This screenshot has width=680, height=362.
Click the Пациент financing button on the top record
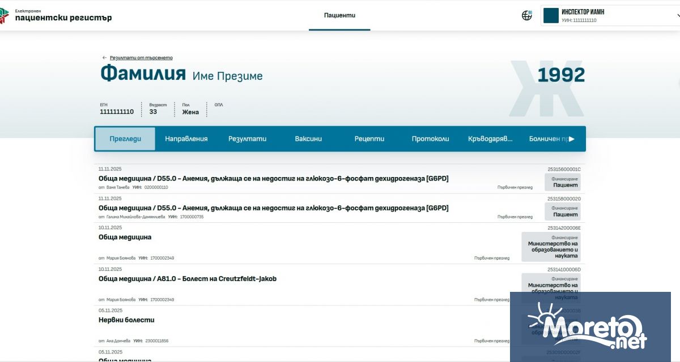[563, 181]
